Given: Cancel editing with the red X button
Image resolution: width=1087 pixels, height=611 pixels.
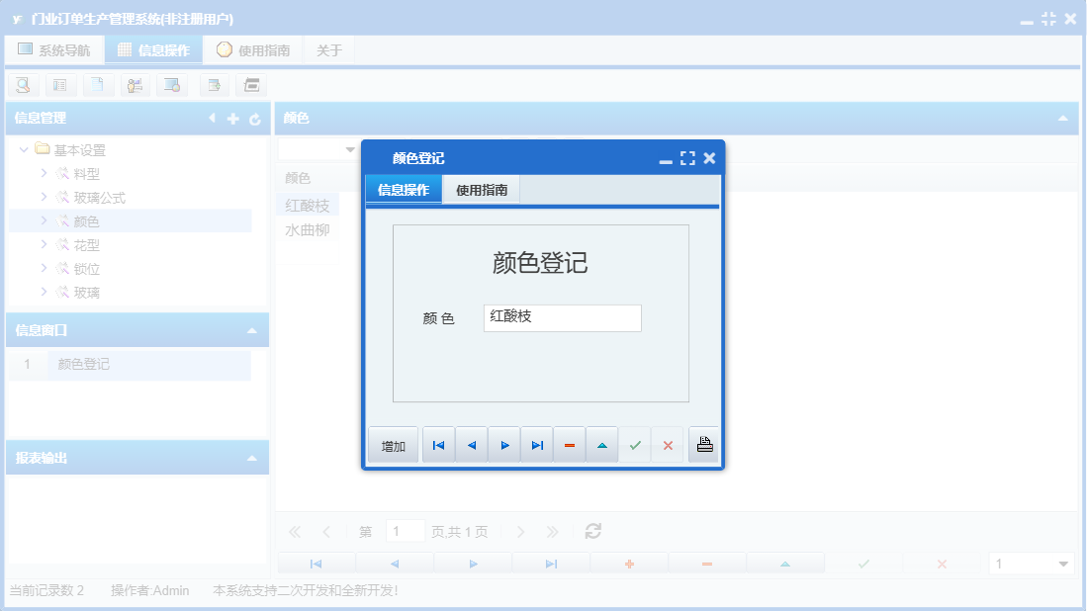Looking at the screenshot, I should [668, 444].
